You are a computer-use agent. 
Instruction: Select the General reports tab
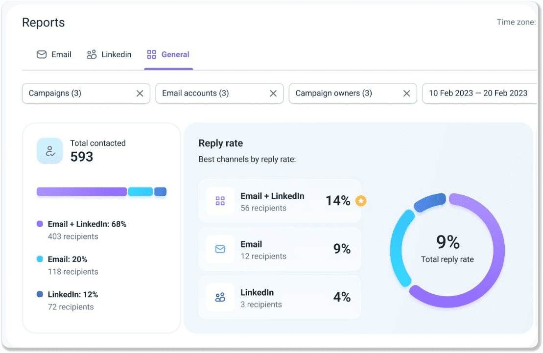(x=168, y=55)
